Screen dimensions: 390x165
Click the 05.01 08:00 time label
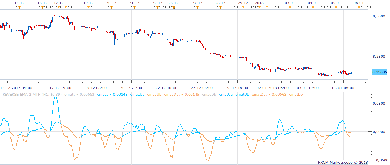click(343, 88)
